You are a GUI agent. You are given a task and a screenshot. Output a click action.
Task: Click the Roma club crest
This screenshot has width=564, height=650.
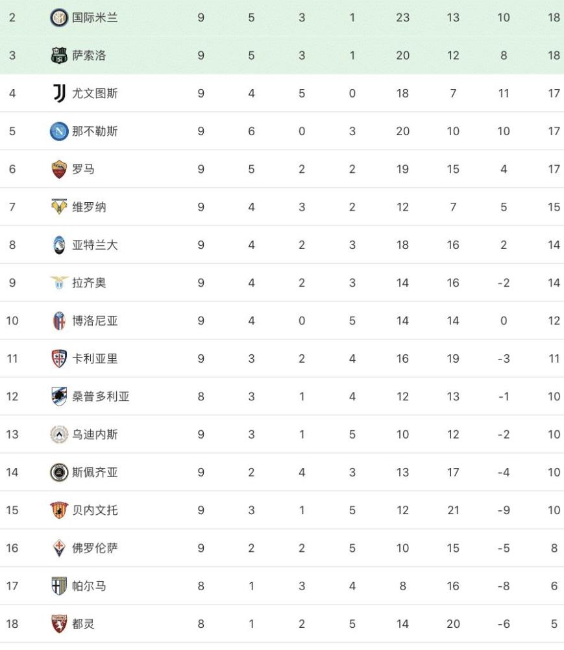point(59,169)
